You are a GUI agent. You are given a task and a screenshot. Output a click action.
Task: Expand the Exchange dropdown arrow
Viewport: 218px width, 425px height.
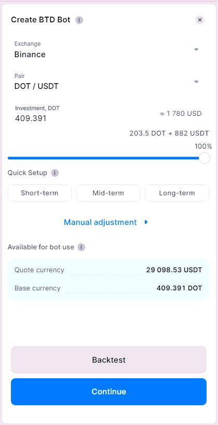click(x=196, y=49)
